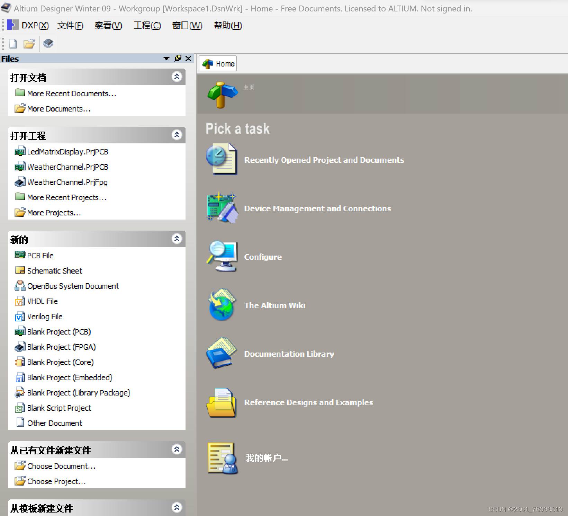
Task: Click the Reference Designs folder icon
Action: point(222,402)
